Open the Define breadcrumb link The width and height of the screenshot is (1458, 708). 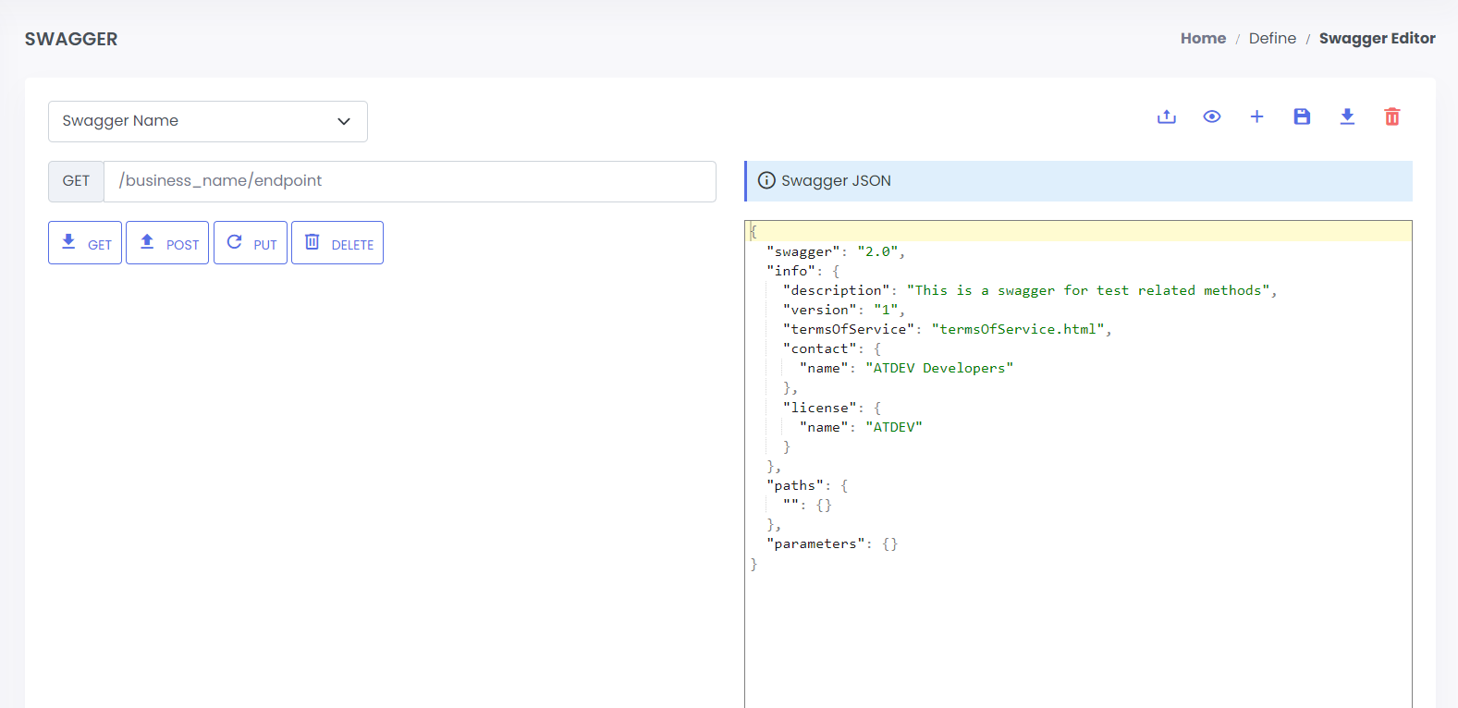point(1272,38)
